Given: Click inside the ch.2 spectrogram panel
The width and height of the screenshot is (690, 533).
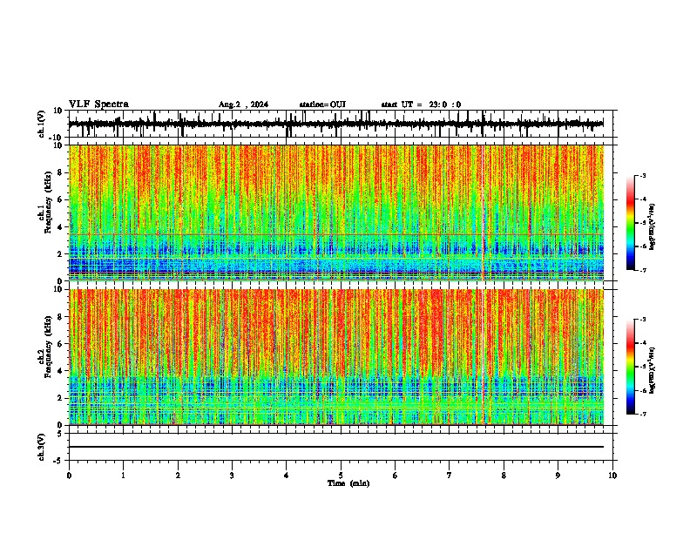Looking at the screenshot, I should pos(336,357).
